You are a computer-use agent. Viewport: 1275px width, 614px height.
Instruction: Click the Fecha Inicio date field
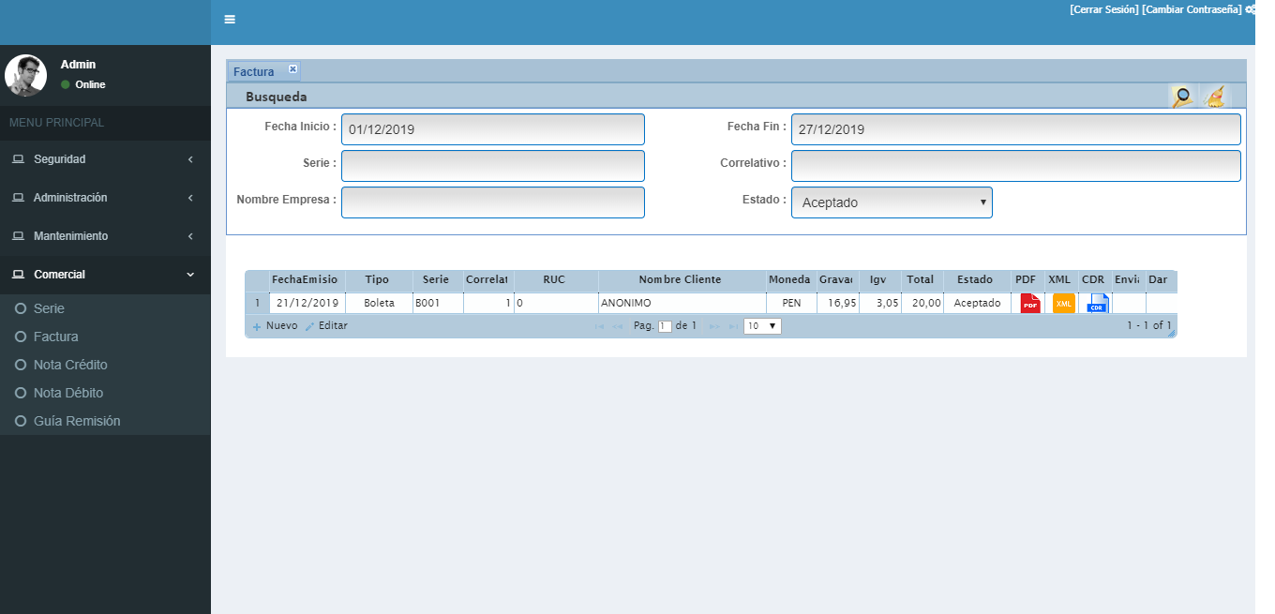(x=493, y=129)
